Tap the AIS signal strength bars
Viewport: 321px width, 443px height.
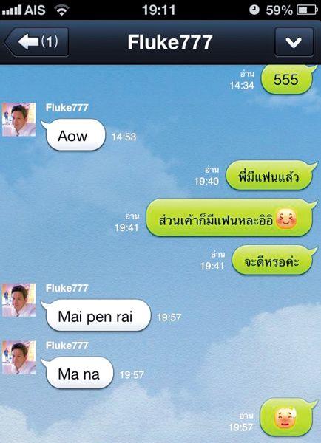[x=12, y=10]
